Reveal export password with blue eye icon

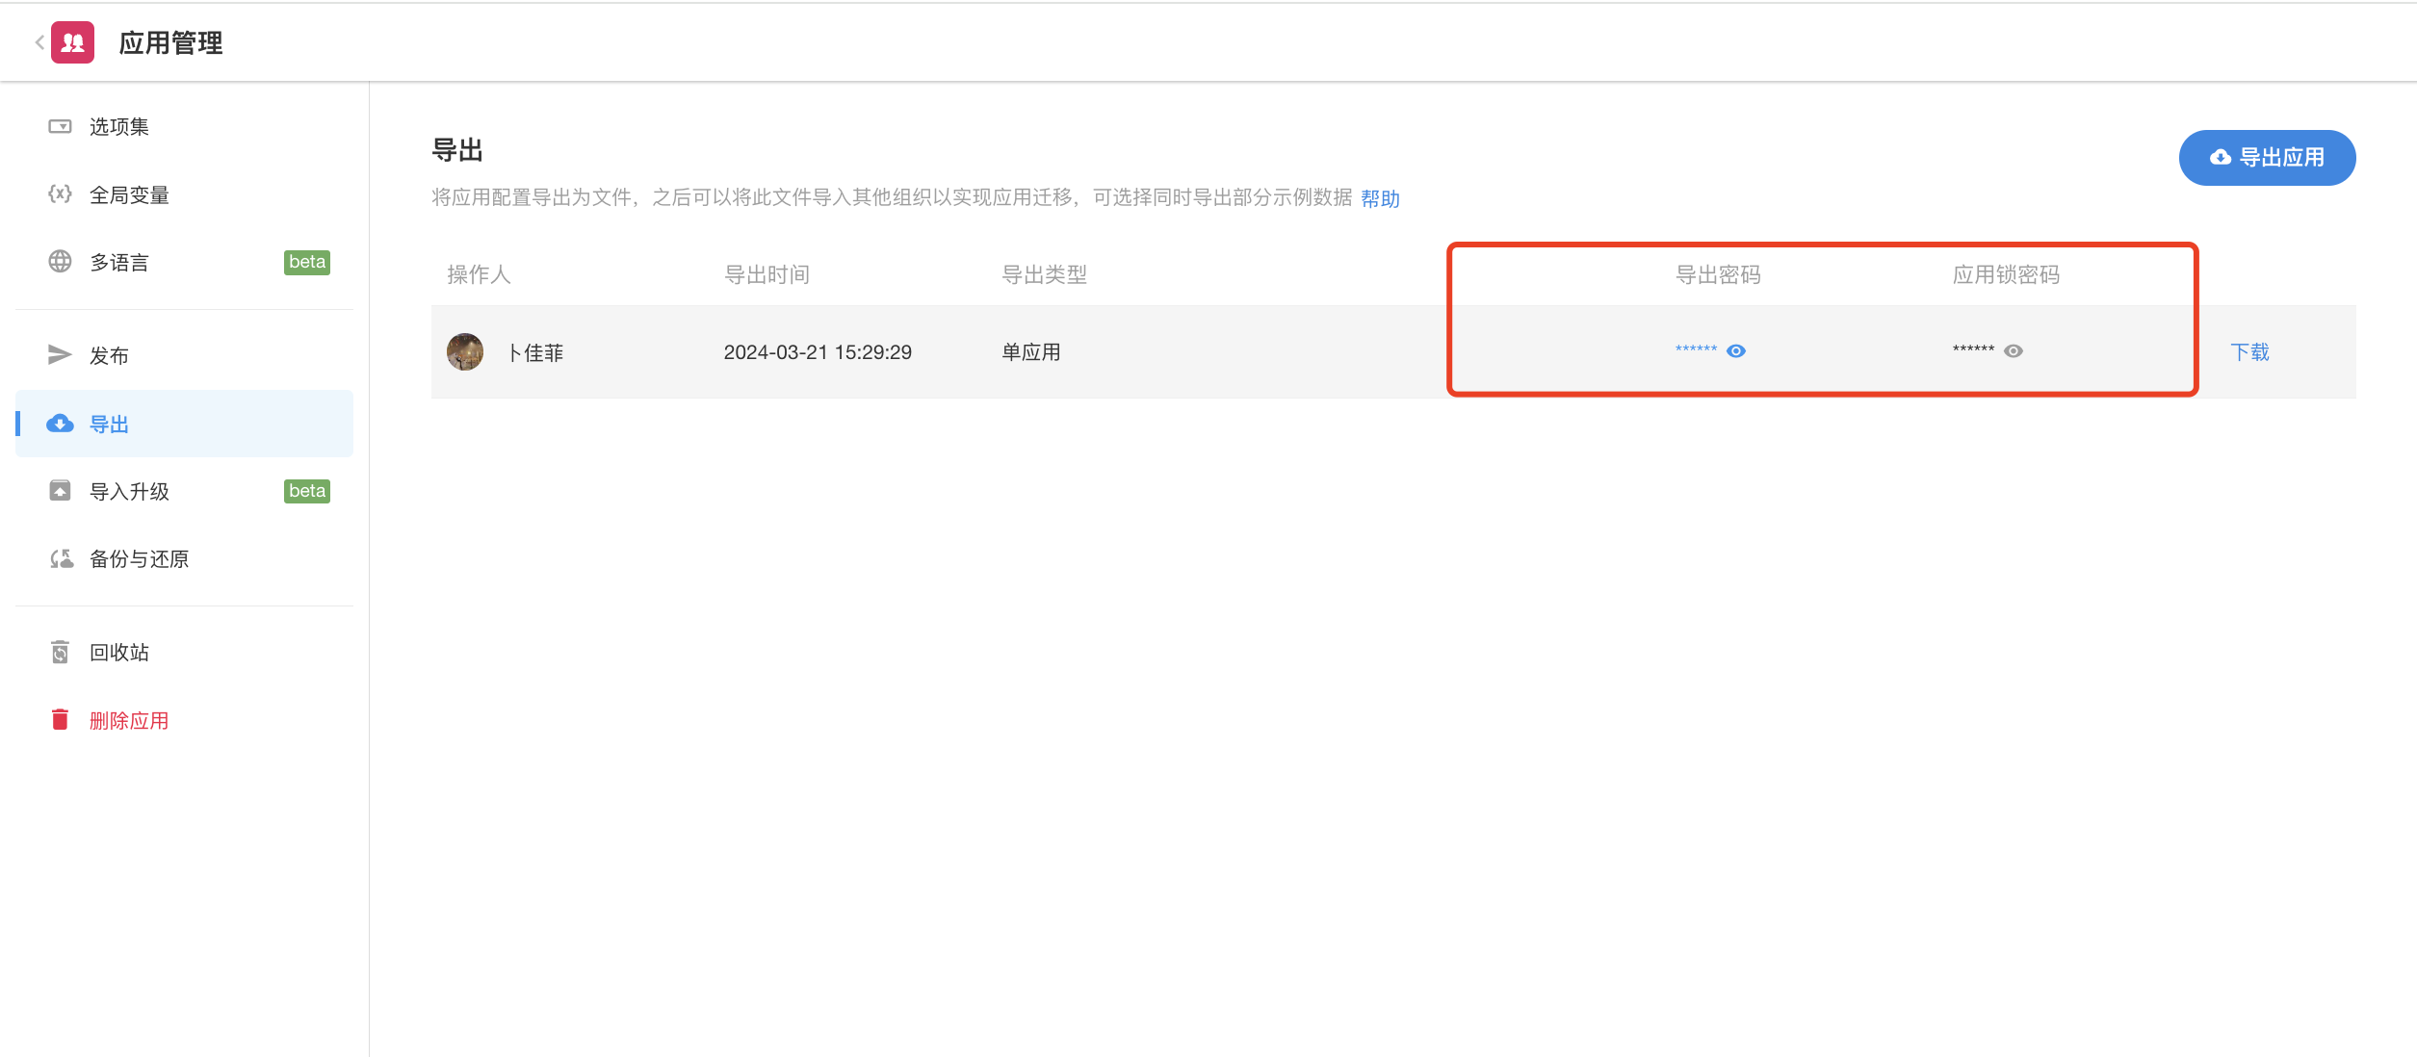click(1736, 351)
